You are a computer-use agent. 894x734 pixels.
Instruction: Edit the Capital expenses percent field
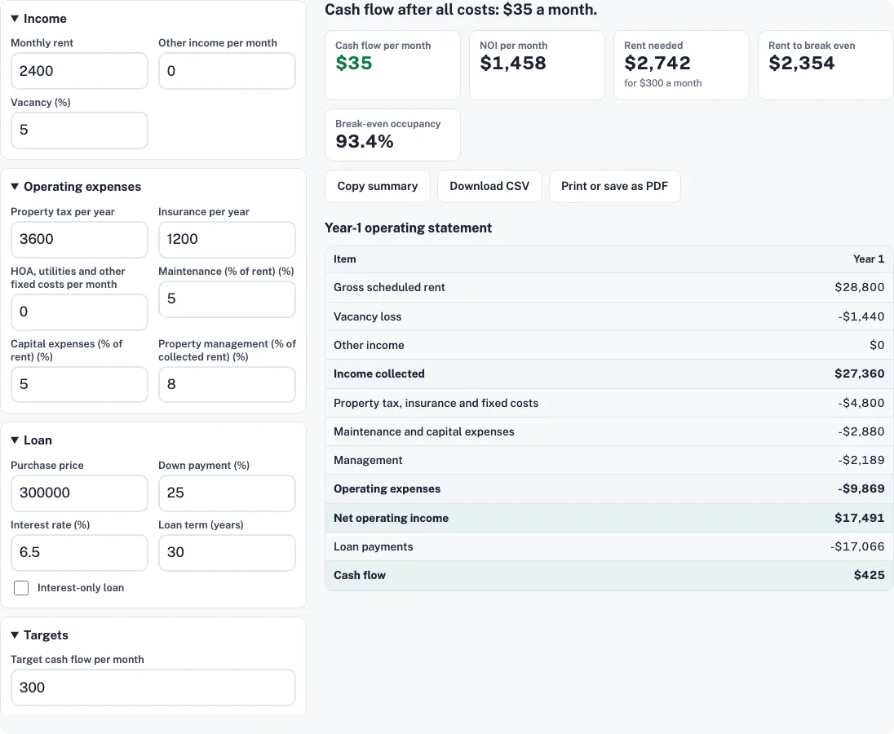(79, 385)
